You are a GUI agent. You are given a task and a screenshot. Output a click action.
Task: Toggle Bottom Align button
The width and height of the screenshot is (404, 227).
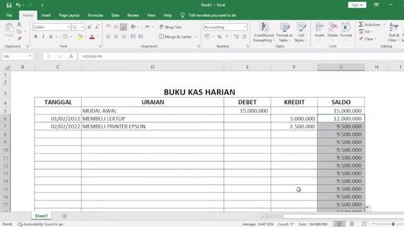(124, 27)
